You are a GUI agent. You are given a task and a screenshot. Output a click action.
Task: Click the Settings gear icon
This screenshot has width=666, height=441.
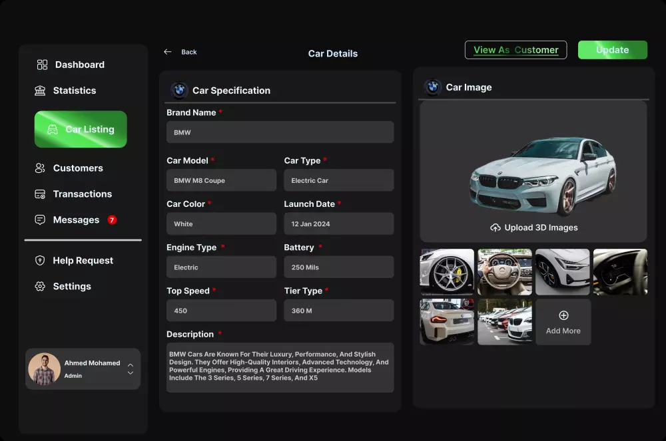tap(40, 286)
